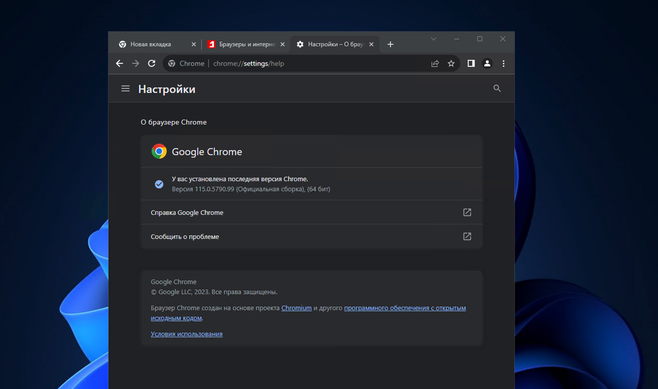Focus the chrome://settings/help address bar
The height and width of the screenshot is (389, 658).
[311, 64]
